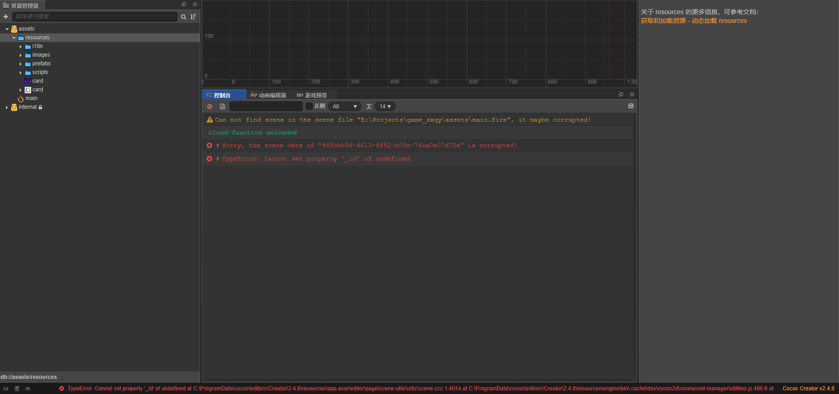This screenshot has height=394, width=839.
Task: Select the i18n folder label
Action: coord(37,47)
